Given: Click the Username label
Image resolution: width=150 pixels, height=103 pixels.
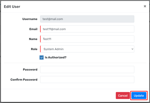Looking at the screenshot, I should 30,19.
